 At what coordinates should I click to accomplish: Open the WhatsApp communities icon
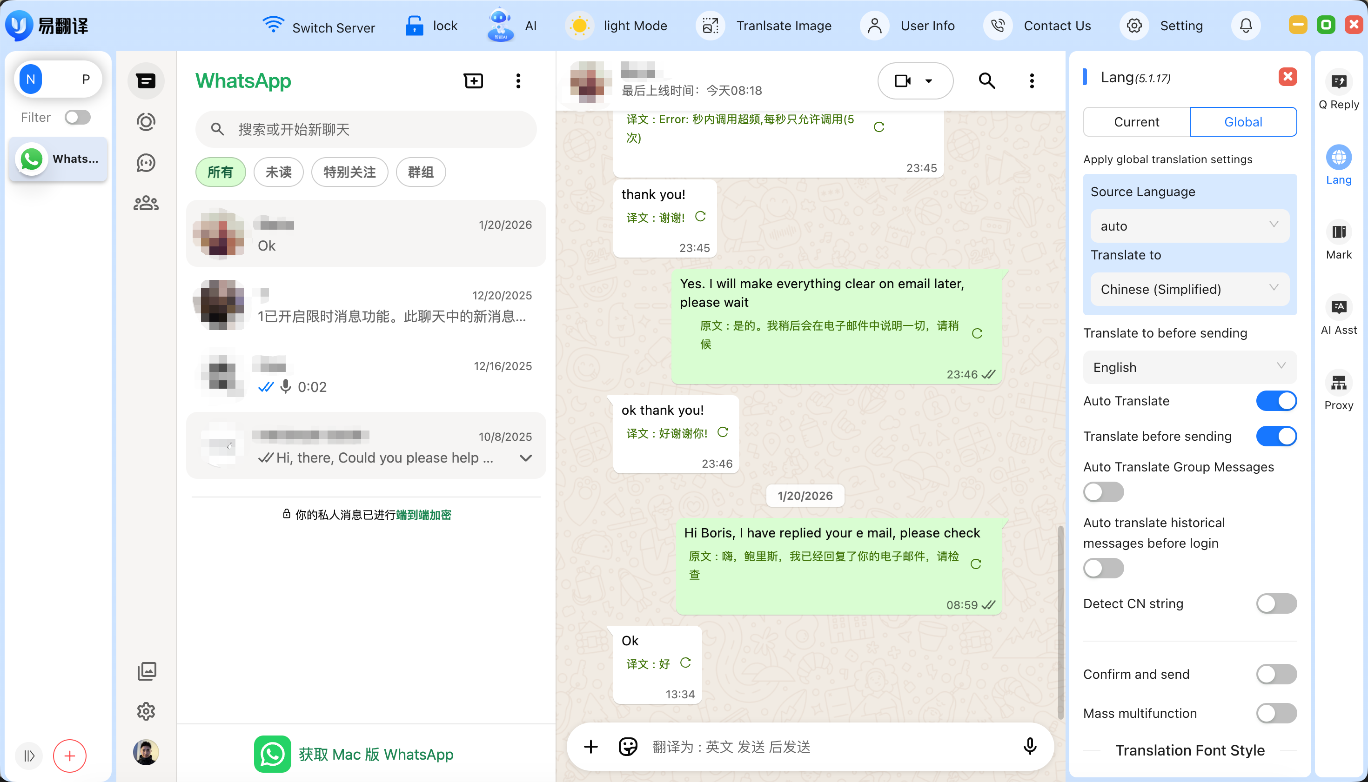(x=146, y=204)
